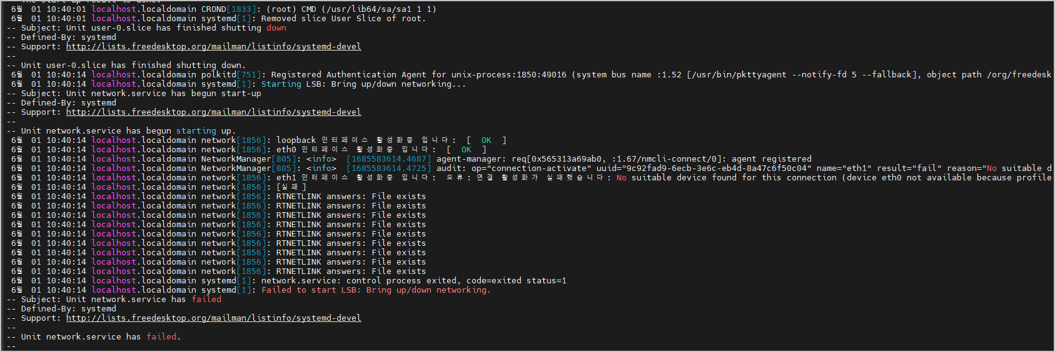Click the timestamp [1685583614.4687]
This screenshot has height=352, width=1055.
click(x=388, y=159)
